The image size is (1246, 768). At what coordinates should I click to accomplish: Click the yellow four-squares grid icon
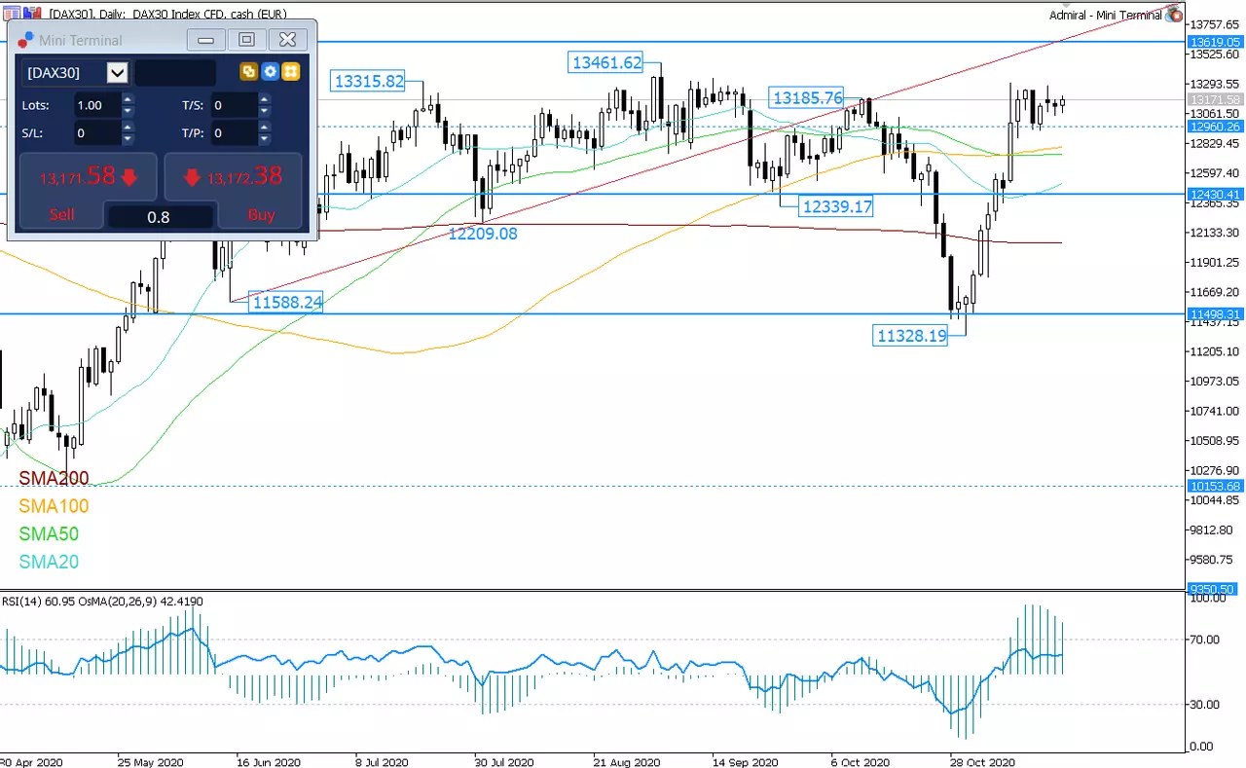(291, 72)
